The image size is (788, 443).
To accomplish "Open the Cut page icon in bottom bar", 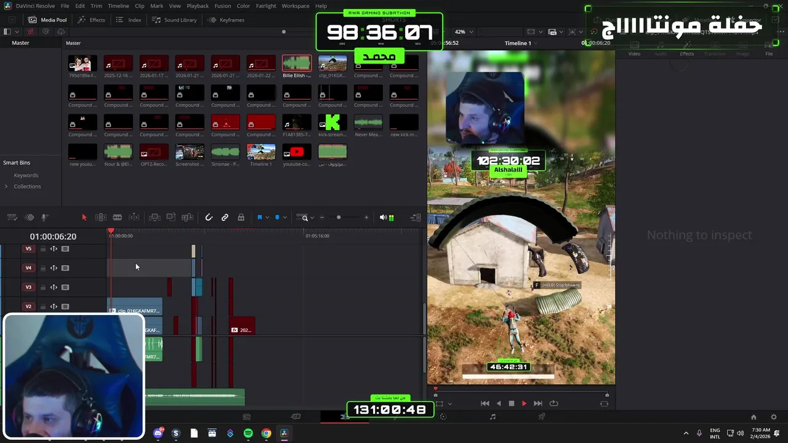I will click(x=295, y=417).
